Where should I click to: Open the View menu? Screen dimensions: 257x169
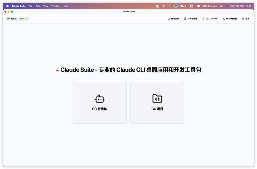pos(45,6)
